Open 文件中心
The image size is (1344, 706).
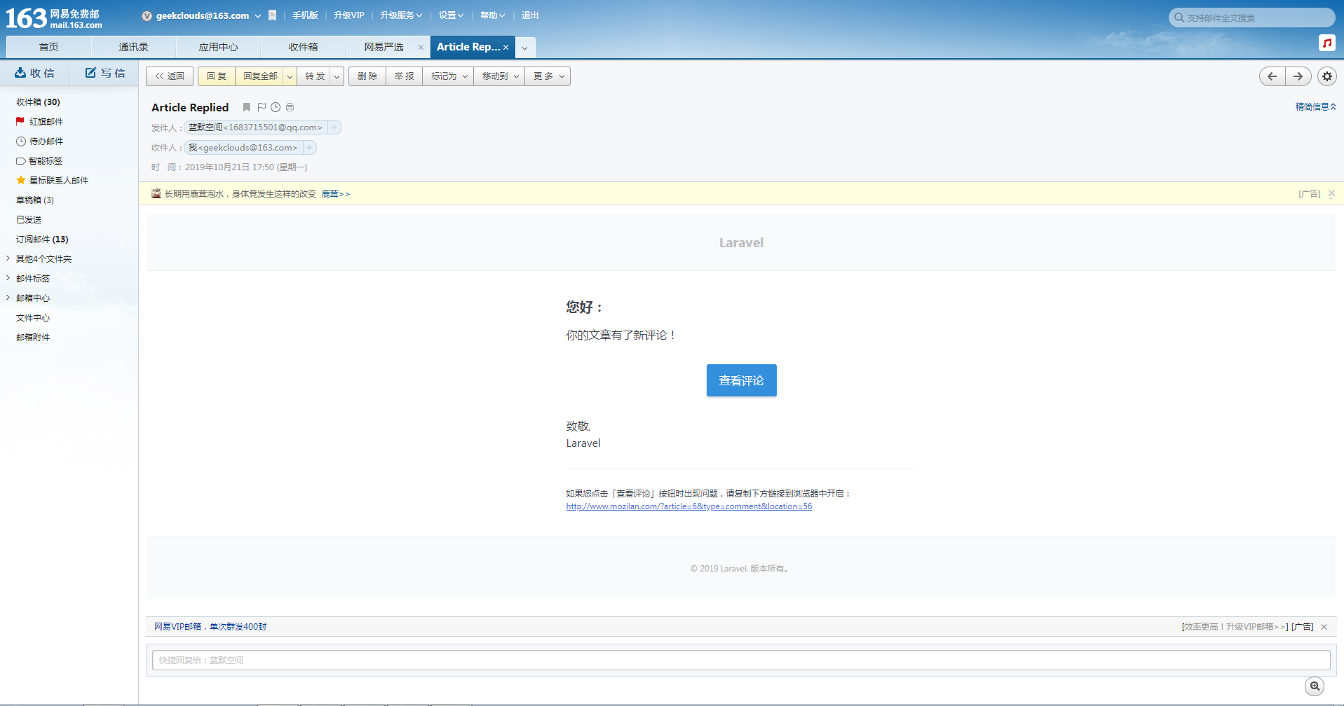pyautogui.click(x=33, y=318)
